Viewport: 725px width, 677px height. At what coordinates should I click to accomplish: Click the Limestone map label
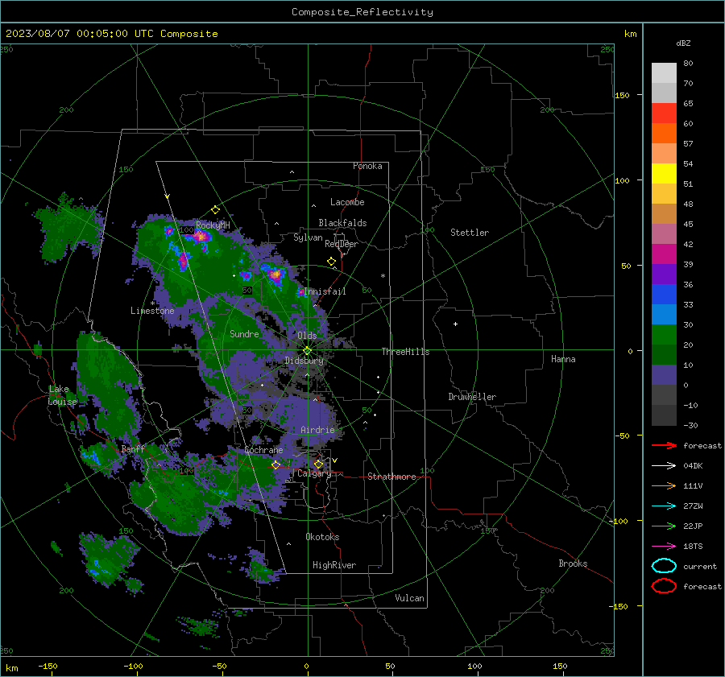pos(152,311)
